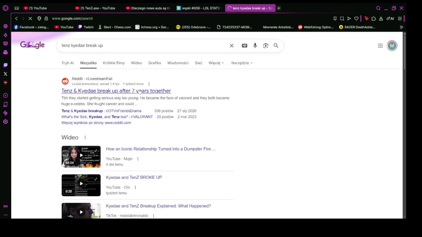The image size is (422, 237).
Task: Open the Easy setup sliders icon
Action: tap(400, 18)
